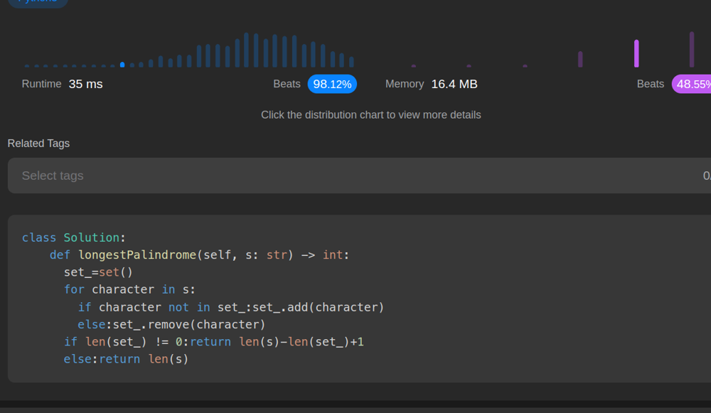
Task: Place cursor on 'class Solution:' line
Action: pos(73,237)
